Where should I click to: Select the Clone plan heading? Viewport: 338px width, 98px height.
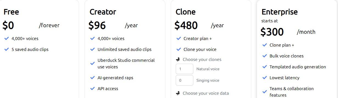click(186, 12)
